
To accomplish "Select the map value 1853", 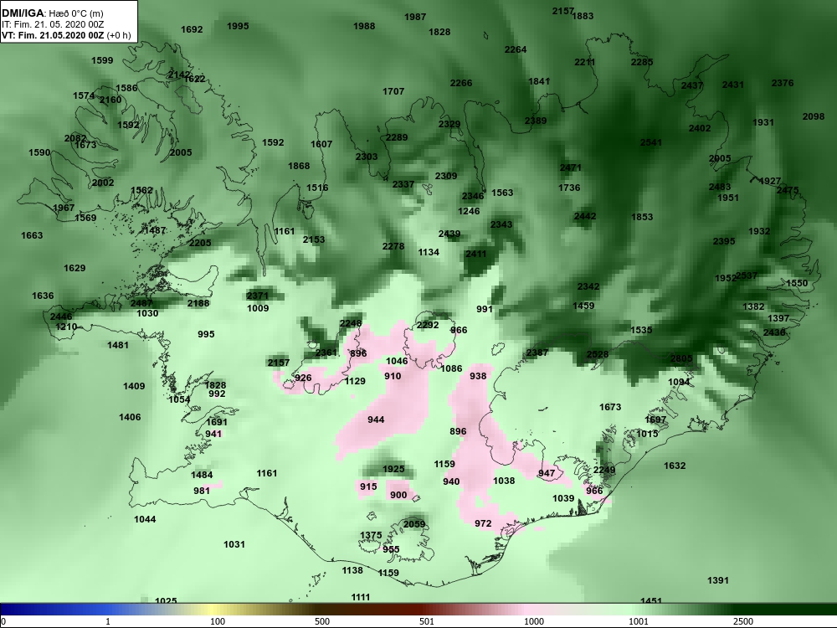I will coord(642,217).
